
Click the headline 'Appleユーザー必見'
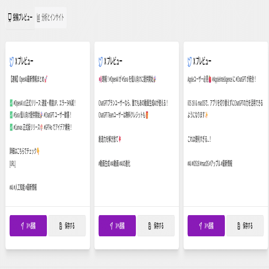click(x=198, y=79)
